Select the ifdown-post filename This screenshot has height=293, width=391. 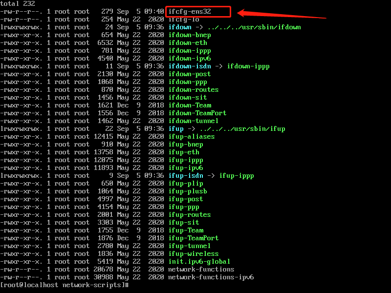pos(190,74)
